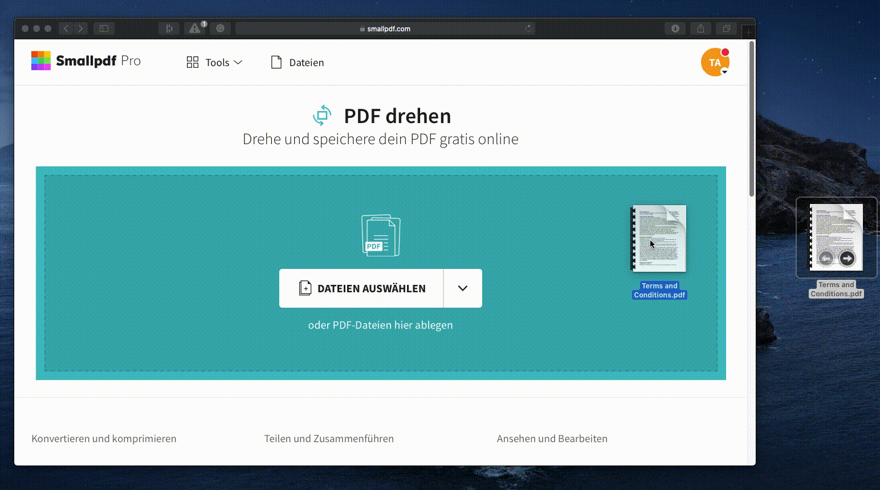880x490 pixels.
Task: Click the Tools grid icon
Action: tap(193, 62)
